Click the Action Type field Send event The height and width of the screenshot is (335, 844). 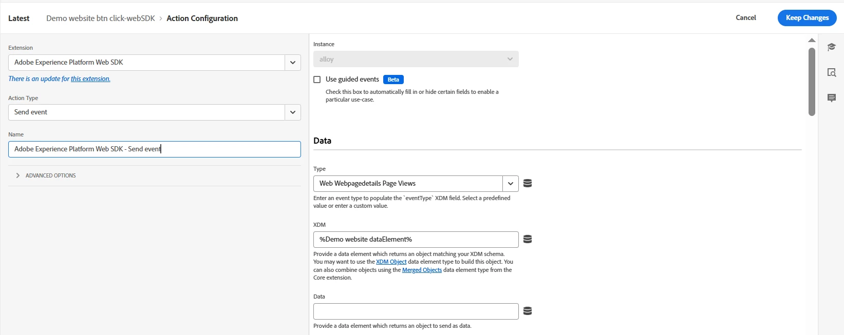147,112
